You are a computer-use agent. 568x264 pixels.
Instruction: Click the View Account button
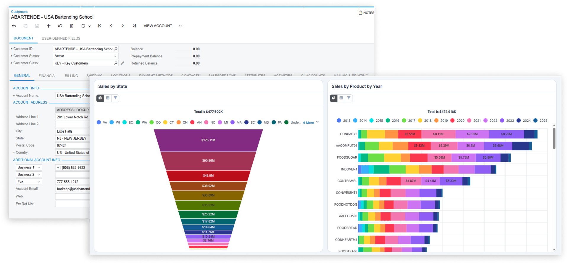point(158,26)
